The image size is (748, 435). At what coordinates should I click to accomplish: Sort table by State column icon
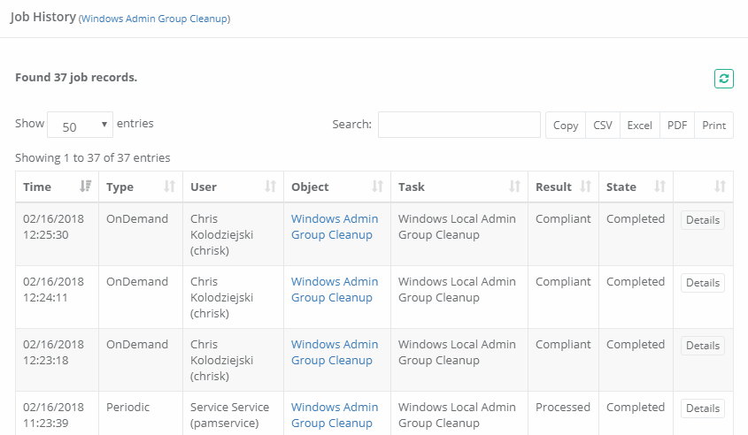(x=659, y=187)
